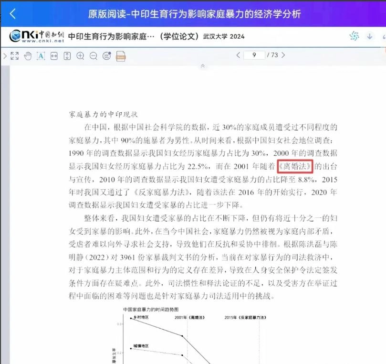Viewport: 386px width, 364px height.
Task: Toggle fullscreen reading mode
Action: 15,56
